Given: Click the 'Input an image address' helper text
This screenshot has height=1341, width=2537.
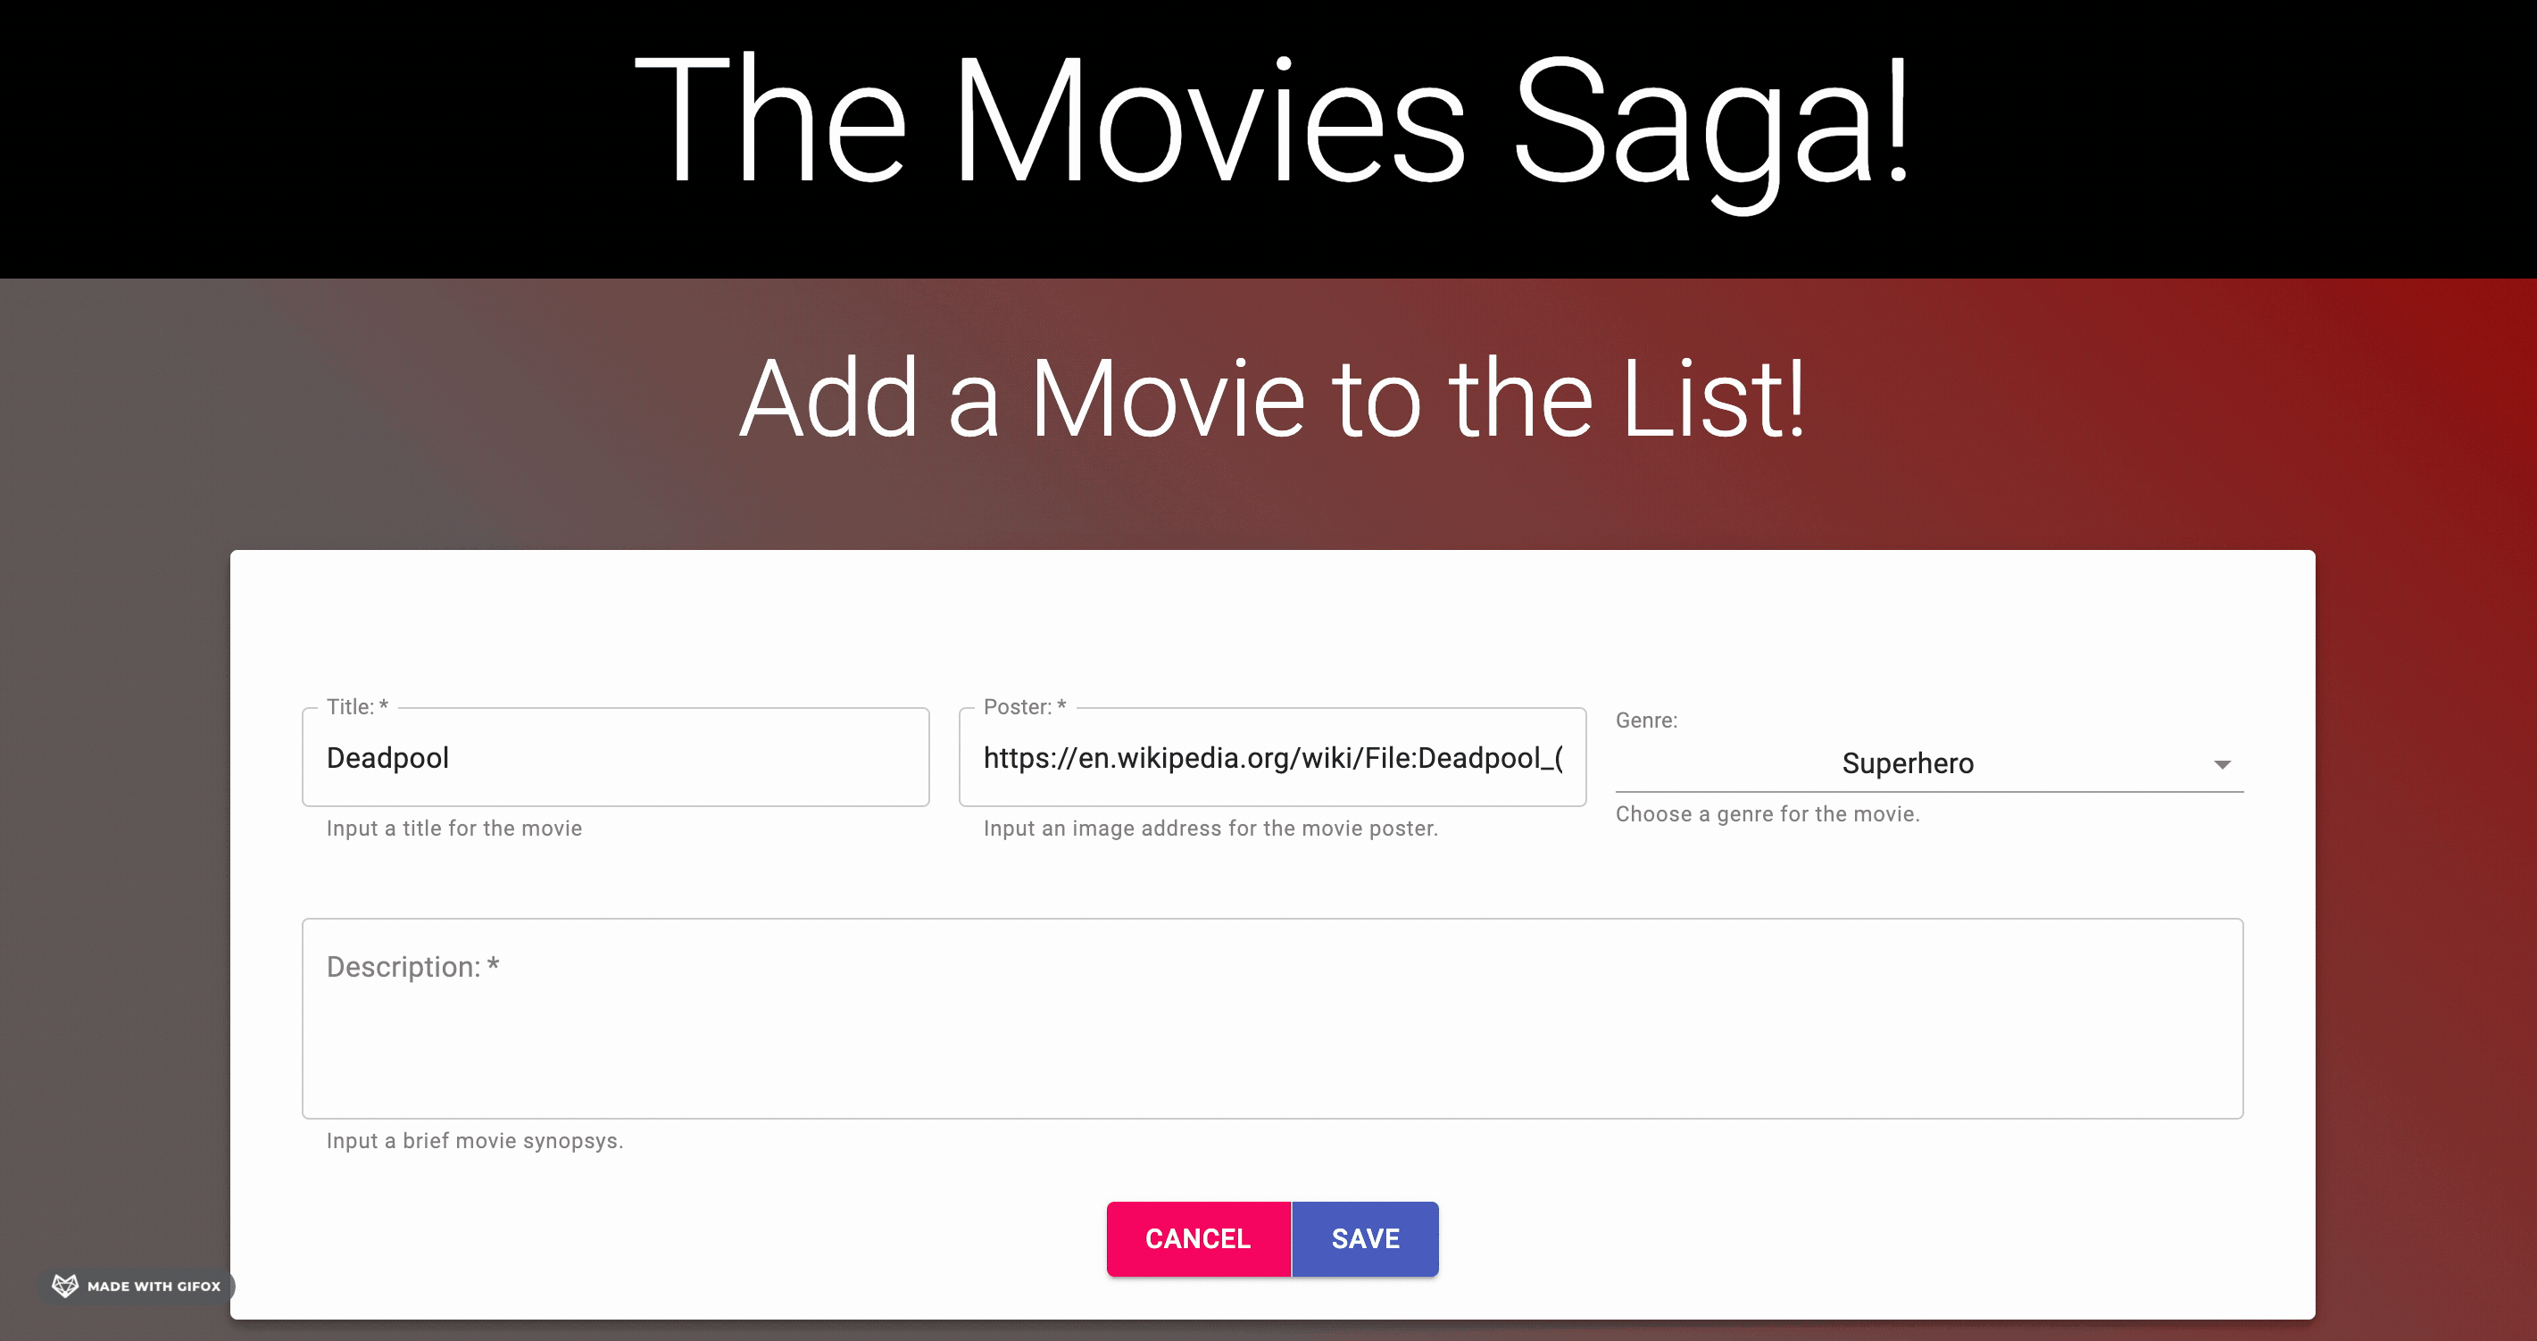Looking at the screenshot, I should (x=1210, y=829).
